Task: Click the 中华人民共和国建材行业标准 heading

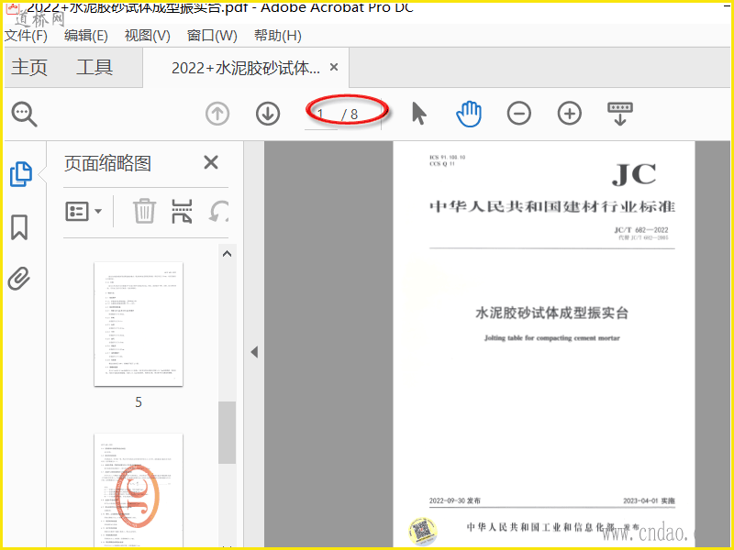Action: [x=552, y=206]
